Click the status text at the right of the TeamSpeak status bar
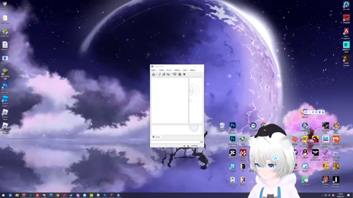This screenshot has height=198, width=353. click(x=194, y=146)
